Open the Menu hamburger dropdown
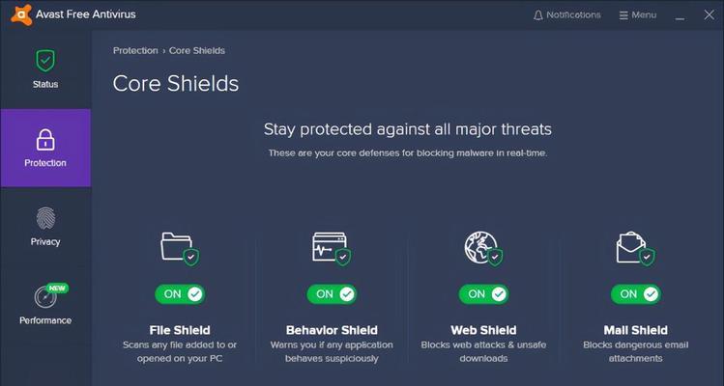This screenshot has height=386, width=724. pos(638,15)
